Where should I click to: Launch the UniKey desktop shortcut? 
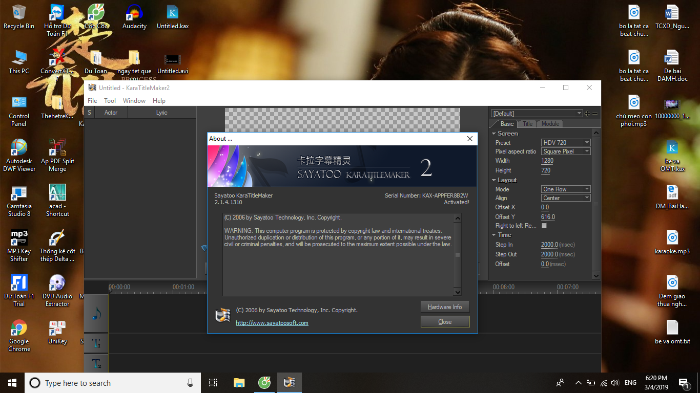click(57, 332)
